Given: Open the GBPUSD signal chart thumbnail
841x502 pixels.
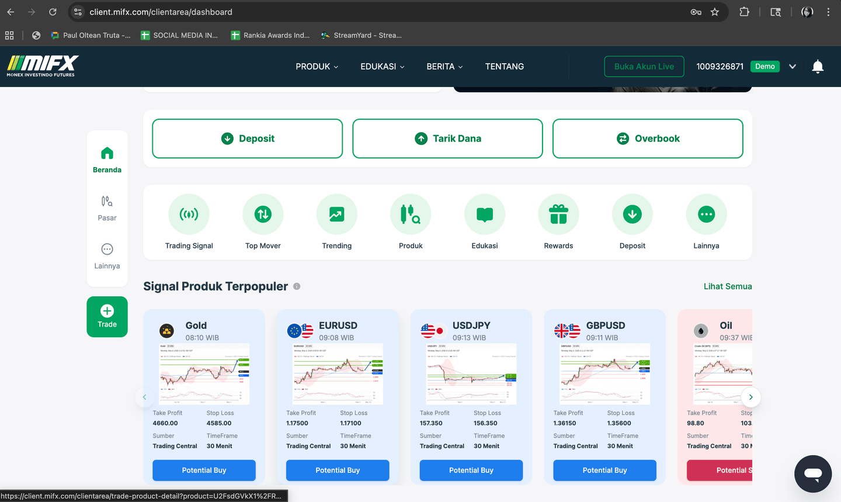Looking at the screenshot, I should (605, 374).
